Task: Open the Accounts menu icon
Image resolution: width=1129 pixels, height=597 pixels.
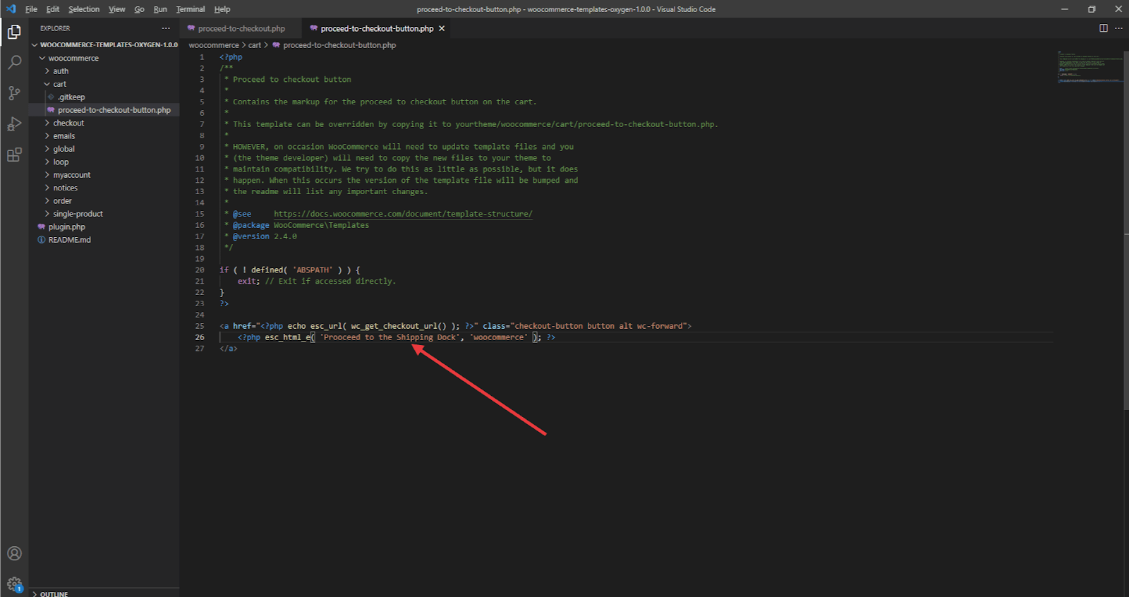Action: [14, 553]
